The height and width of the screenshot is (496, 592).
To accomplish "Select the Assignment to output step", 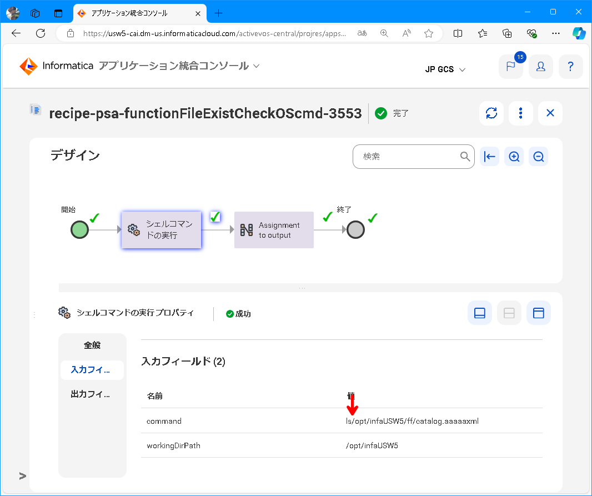I will click(274, 229).
